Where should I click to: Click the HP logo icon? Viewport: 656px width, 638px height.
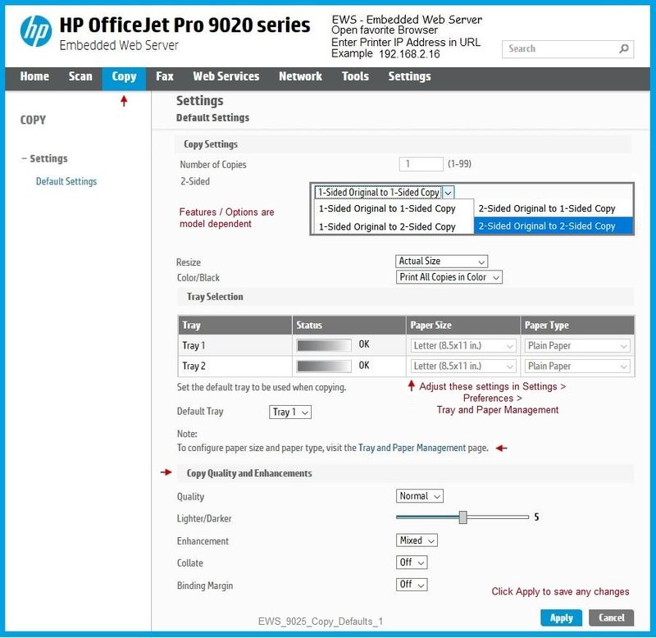pyautogui.click(x=36, y=31)
